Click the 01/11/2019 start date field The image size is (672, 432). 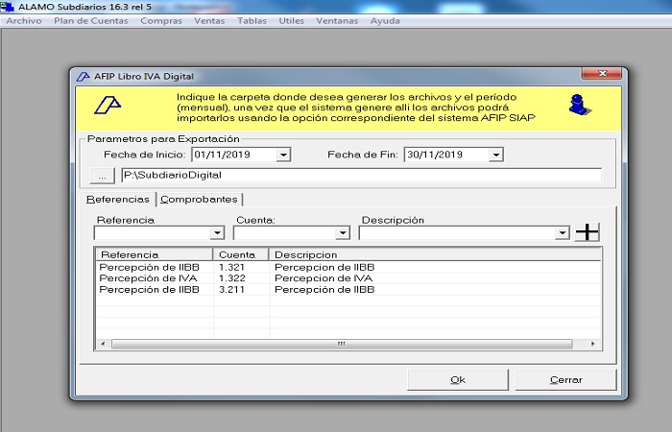[234, 155]
